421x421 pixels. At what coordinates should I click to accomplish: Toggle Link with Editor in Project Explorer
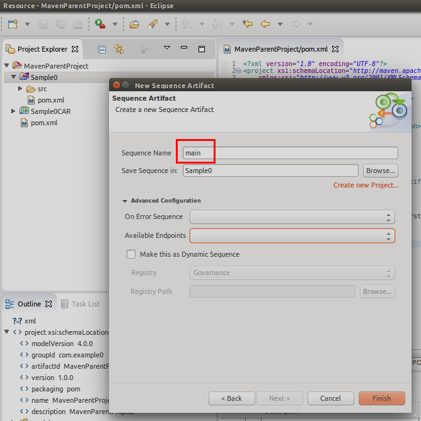click(x=119, y=49)
